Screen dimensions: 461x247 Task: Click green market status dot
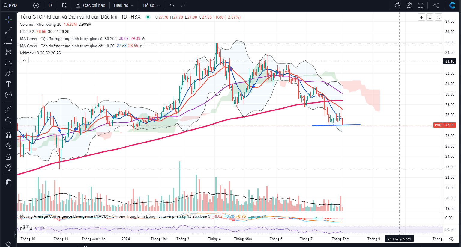pyautogui.click(x=148, y=17)
